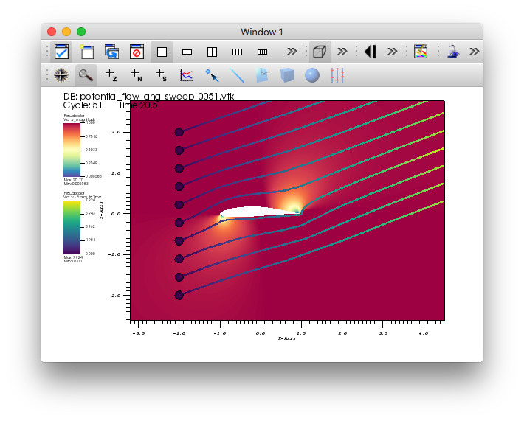Click the streamline seed point at Y 2.0
Screen dimensions: 524x421
[179, 132]
